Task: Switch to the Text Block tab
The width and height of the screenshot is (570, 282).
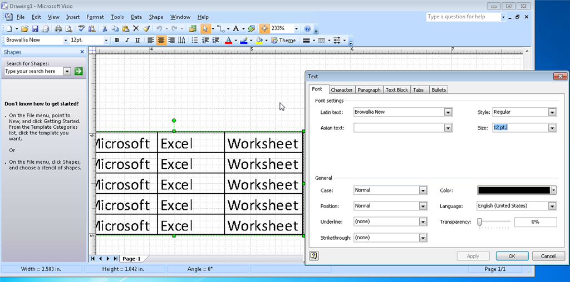Action: click(396, 90)
